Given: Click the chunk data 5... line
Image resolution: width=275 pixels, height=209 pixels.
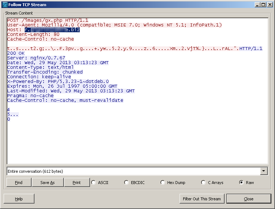Looking at the screenshot, I should click(x=13, y=114).
